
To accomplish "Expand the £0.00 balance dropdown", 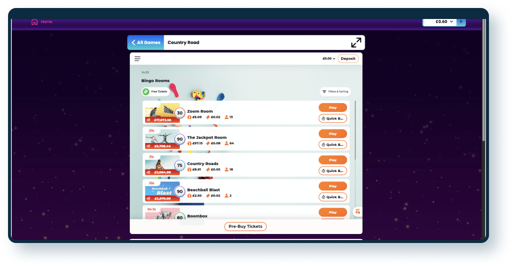I will [329, 58].
